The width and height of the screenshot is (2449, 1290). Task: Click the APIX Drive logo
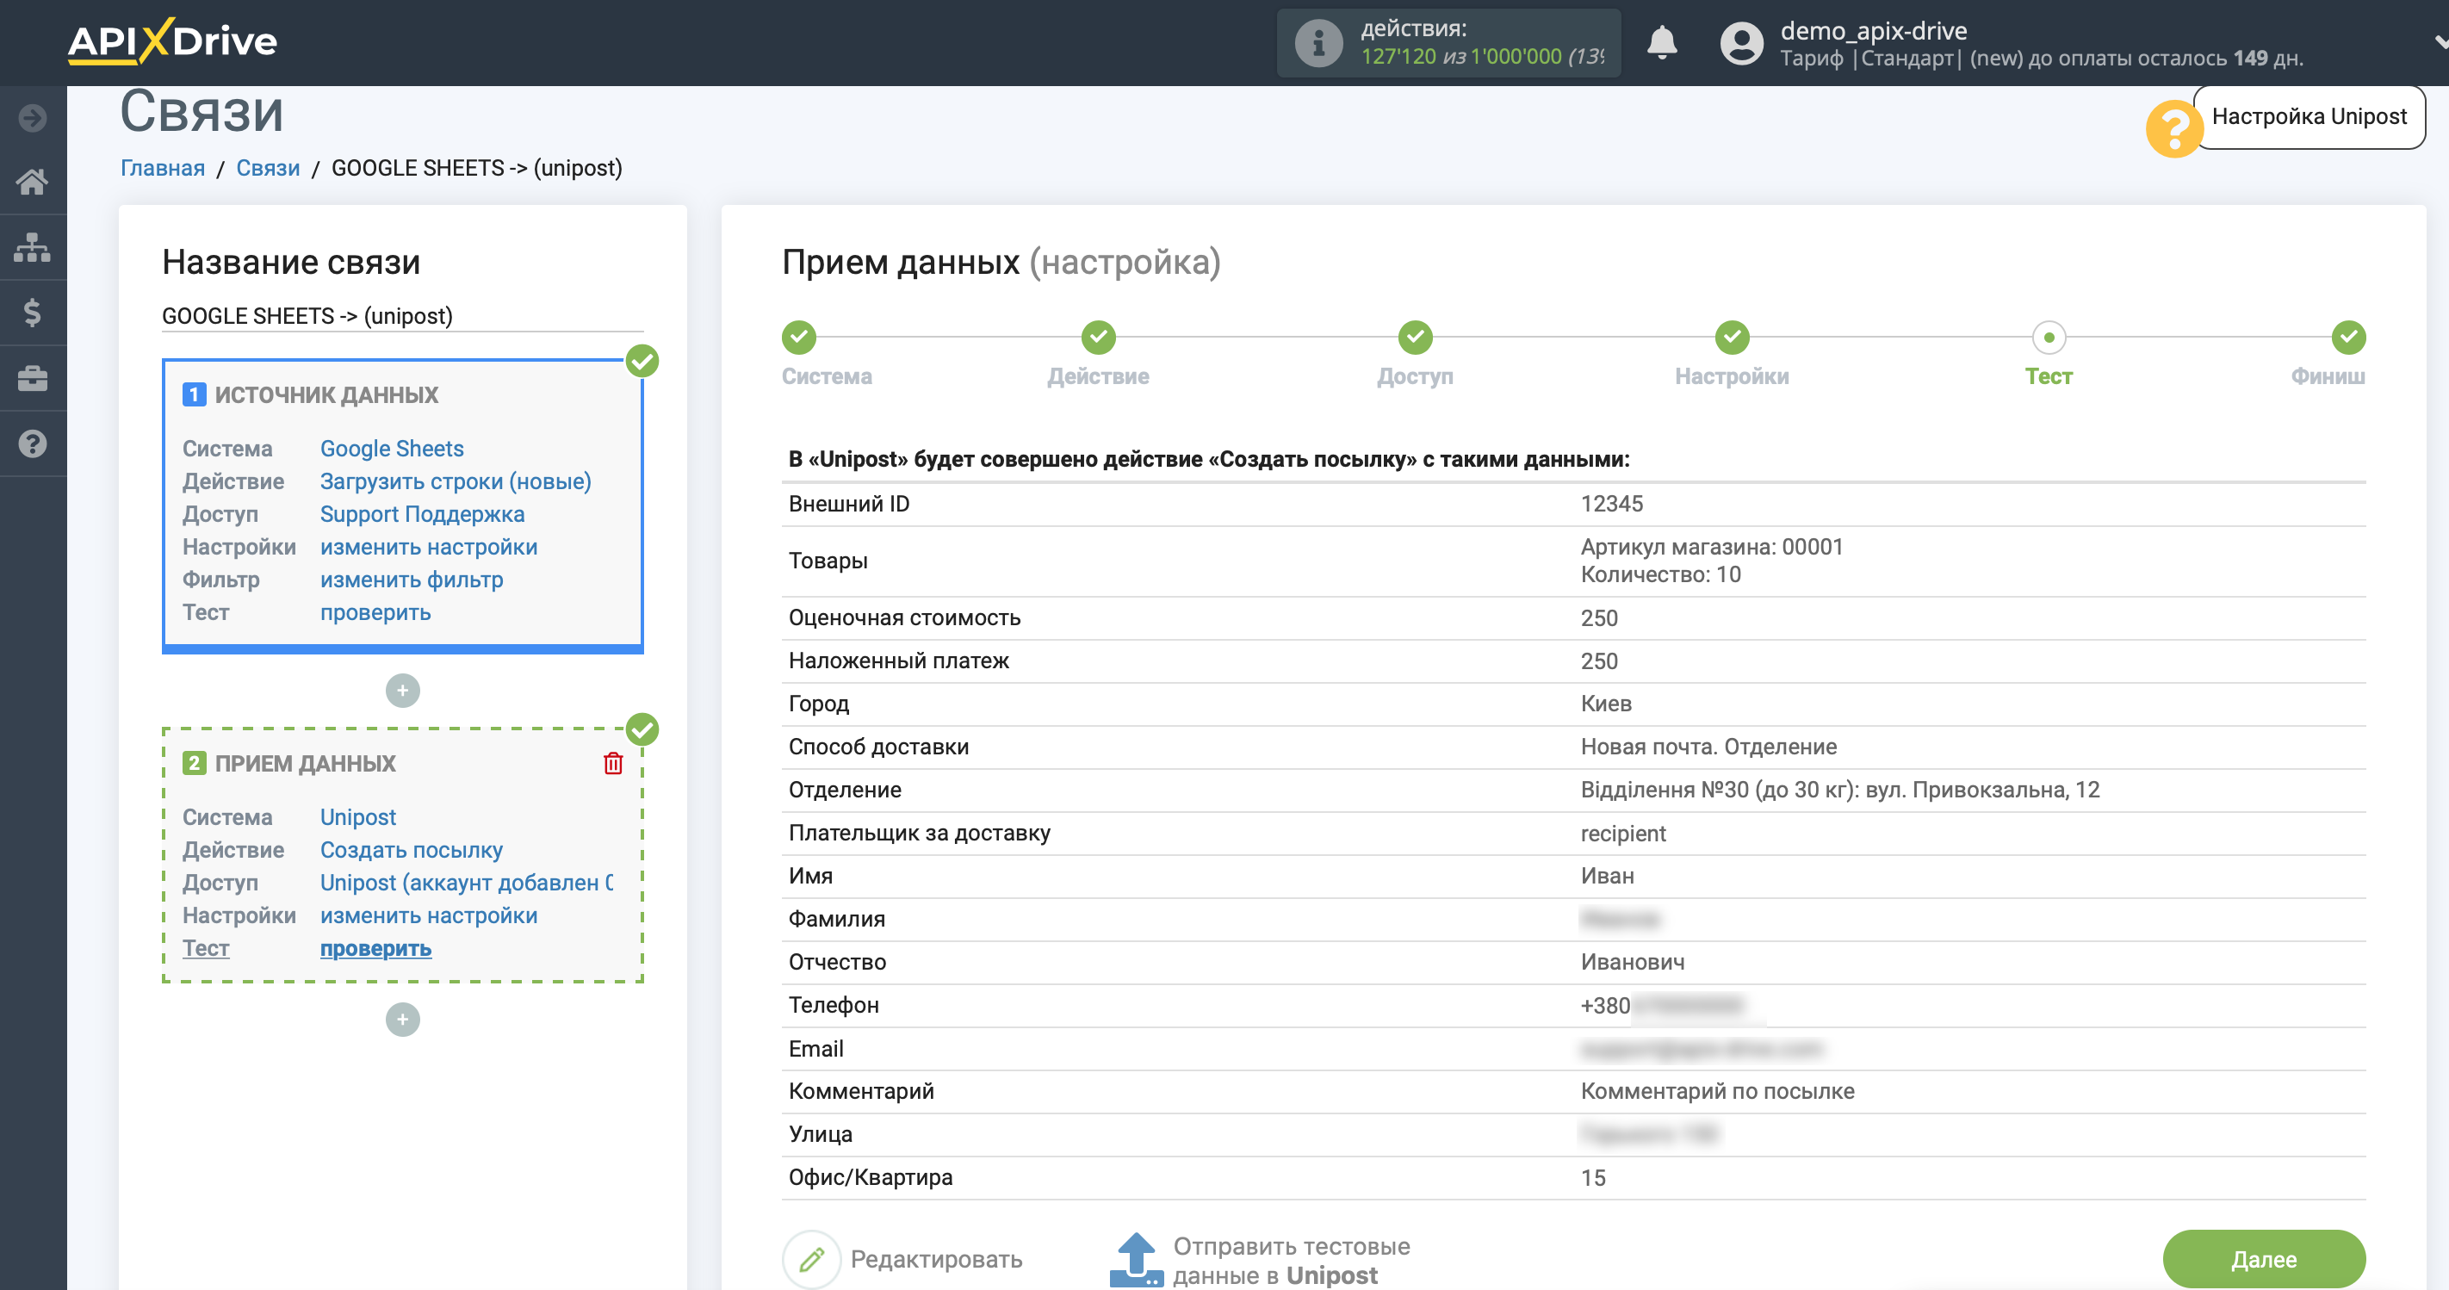pos(172,42)
